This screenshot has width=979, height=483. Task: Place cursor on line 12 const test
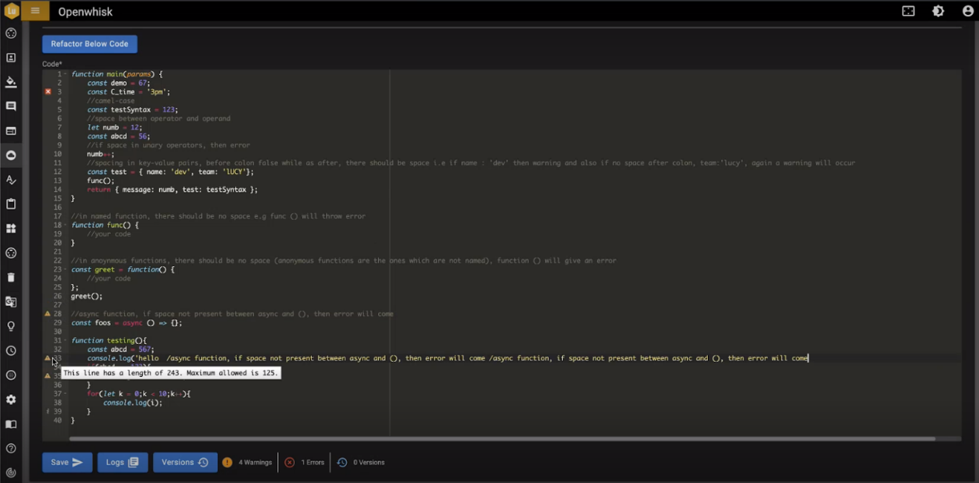pyautogui.click(x=170, y=172)
